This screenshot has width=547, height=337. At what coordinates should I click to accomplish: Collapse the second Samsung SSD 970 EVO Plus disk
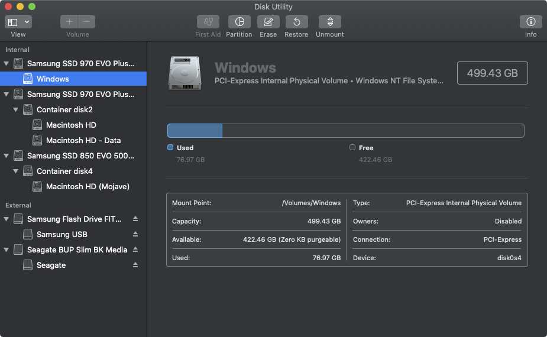click(x=7, y=94)
